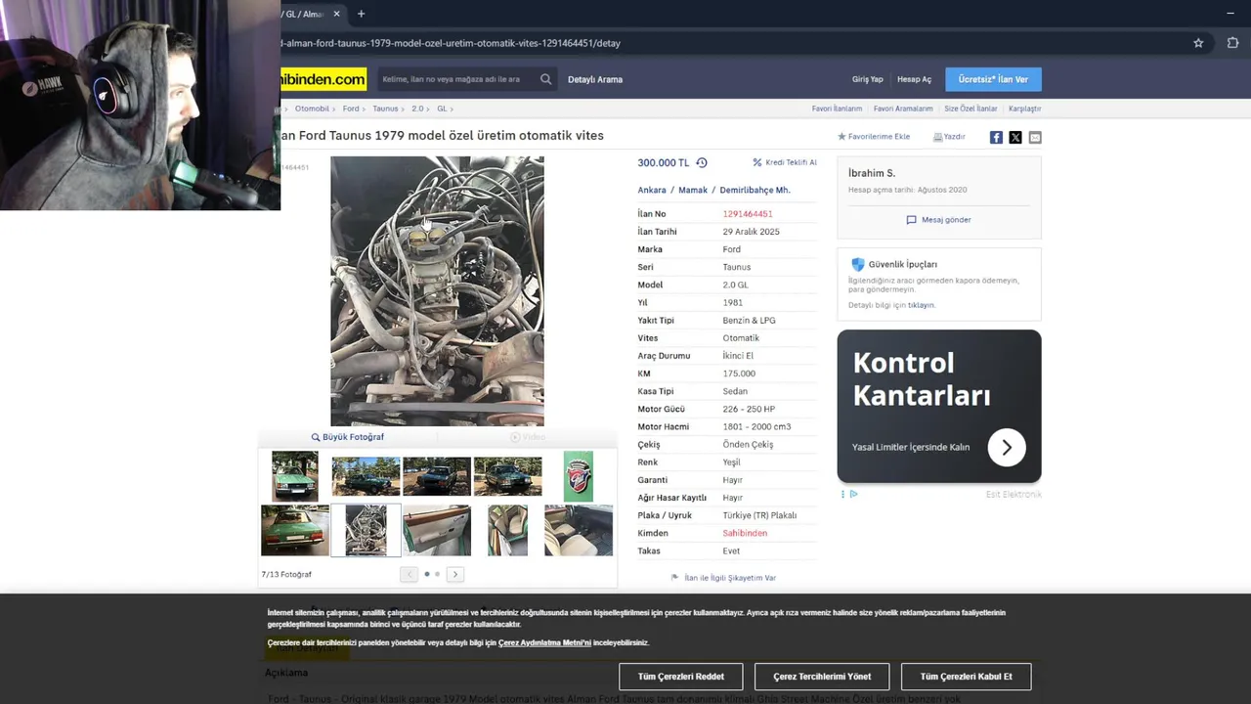Viewport: 1251px width, 704px height.
Task: Share listing by email icon
Action: click(x=1035, y=137)
